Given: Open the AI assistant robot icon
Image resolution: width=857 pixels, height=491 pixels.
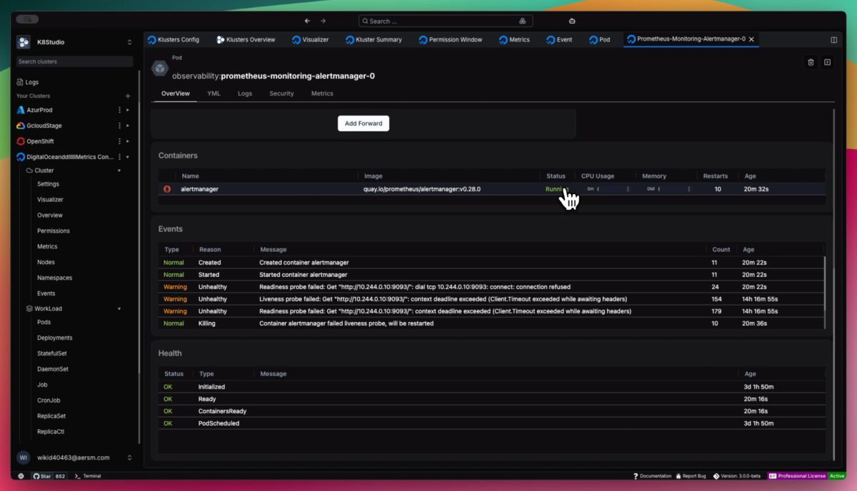Looking at the screenshot, I should [572, 21].
